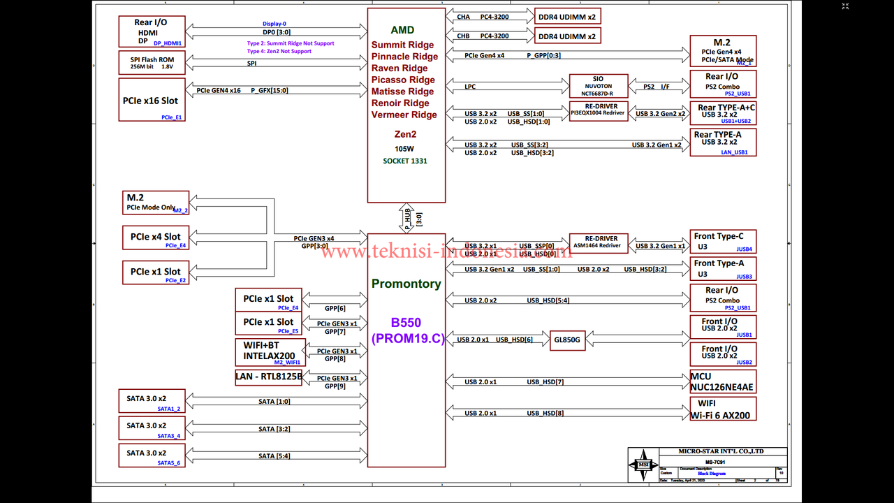Image resolution: width=894 pixels, height=503 pixels.
Task: Select the LAN - RTL8125B block
Action: click(x=269, y=377)
